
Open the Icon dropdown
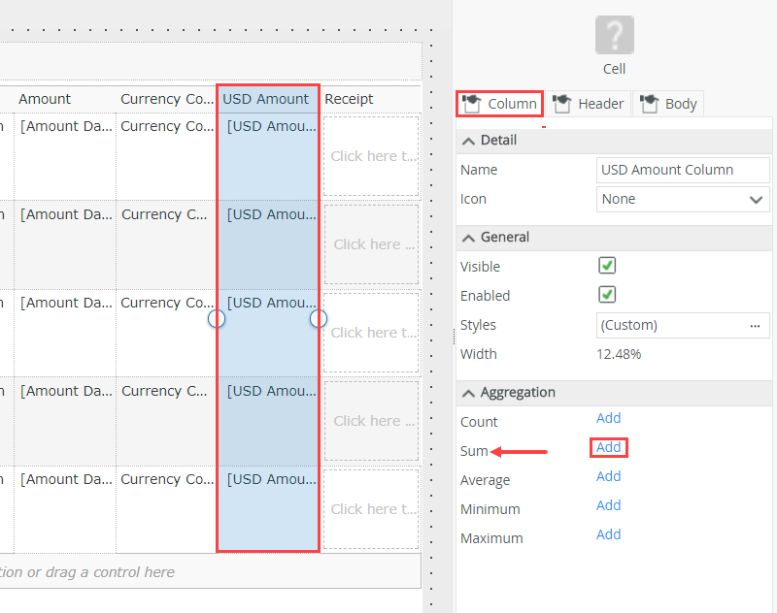(x=683, y=199)
